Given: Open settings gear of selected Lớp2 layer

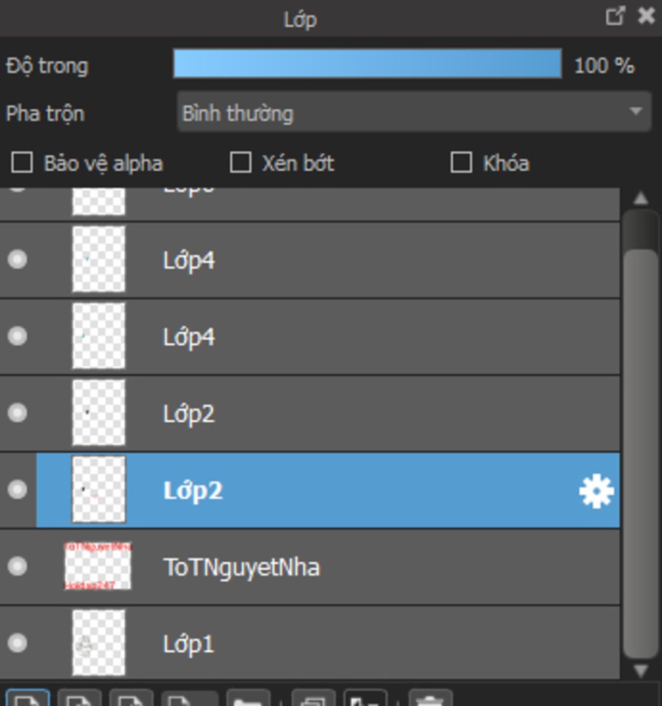Looking at the screenshot, I should click(x=596, y=491).
